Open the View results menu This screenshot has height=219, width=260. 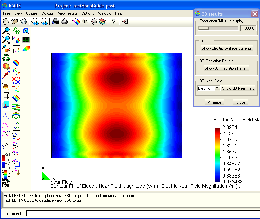tap(68, 13)
